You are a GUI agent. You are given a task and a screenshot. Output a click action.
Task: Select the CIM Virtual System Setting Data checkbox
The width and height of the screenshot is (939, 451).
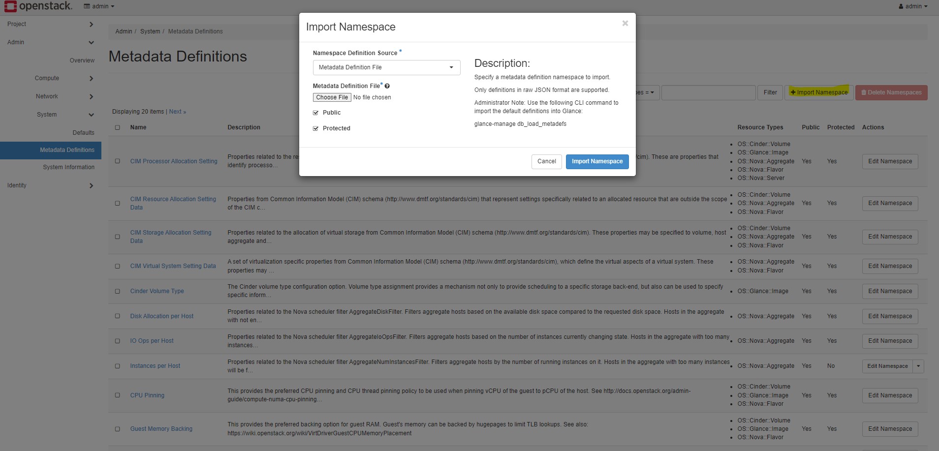pyautogui.click(x=118, y=266)
